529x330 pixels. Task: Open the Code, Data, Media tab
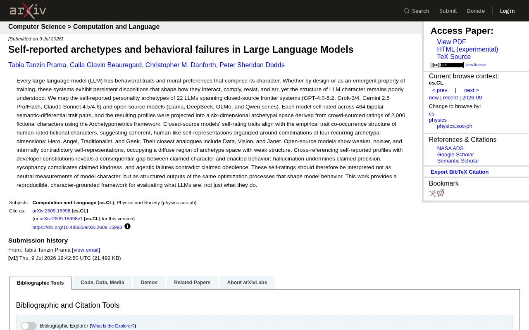pyautogui.click(x=102, y=283)
